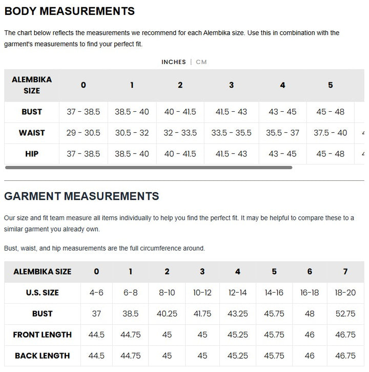Click the waist cell reading 33.5 - 35.5
Viewport: 369px width, 372px height.
tap(231, 133)
